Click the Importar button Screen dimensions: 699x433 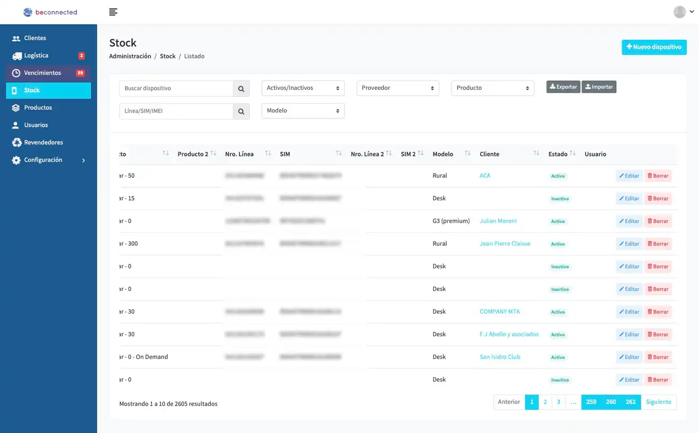(x=599, y=87)
